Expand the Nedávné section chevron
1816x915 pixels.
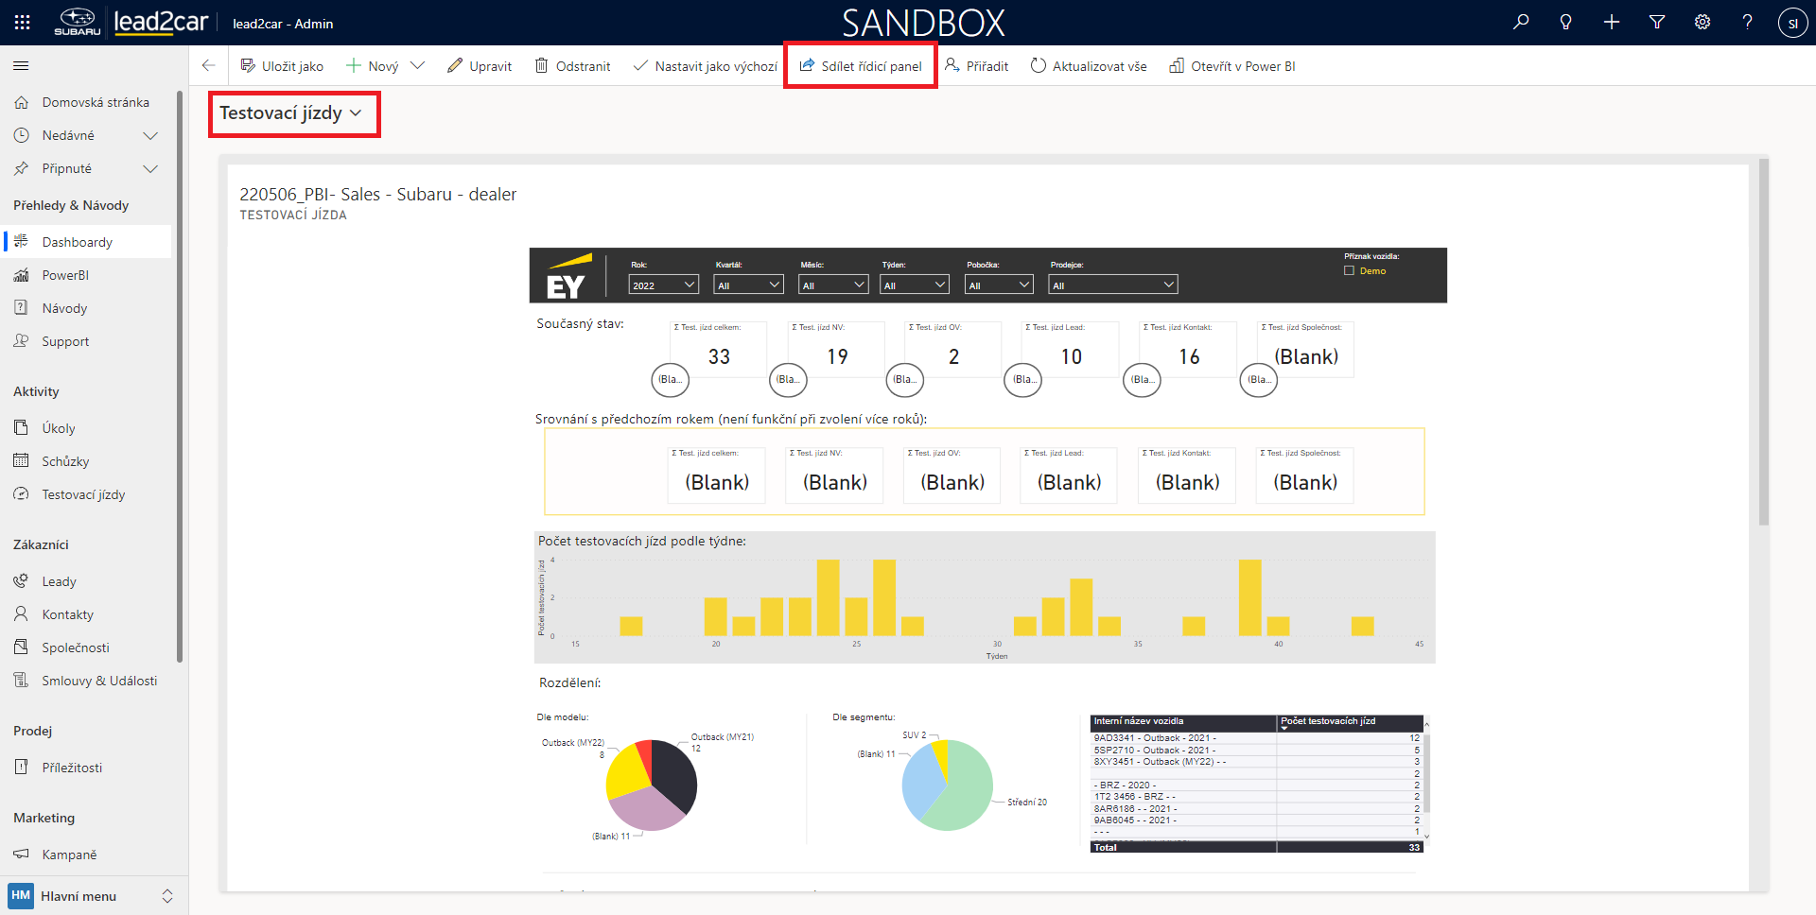point(150,136)
